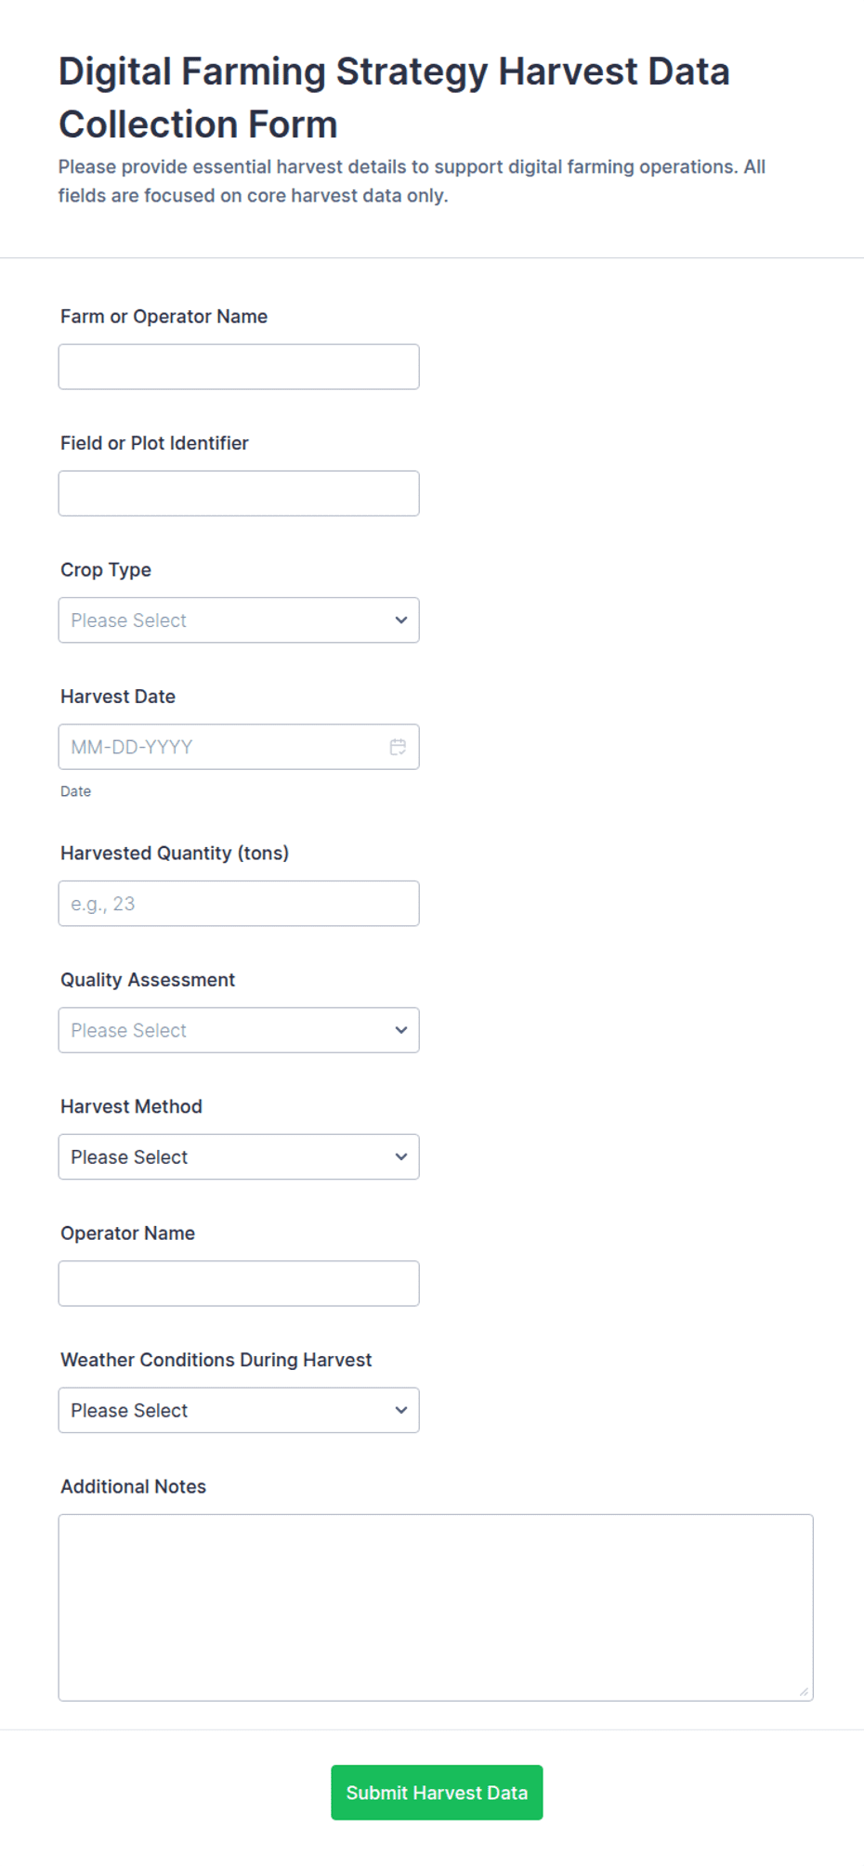Expand the Quality Assessment select box

(239, 1030)
